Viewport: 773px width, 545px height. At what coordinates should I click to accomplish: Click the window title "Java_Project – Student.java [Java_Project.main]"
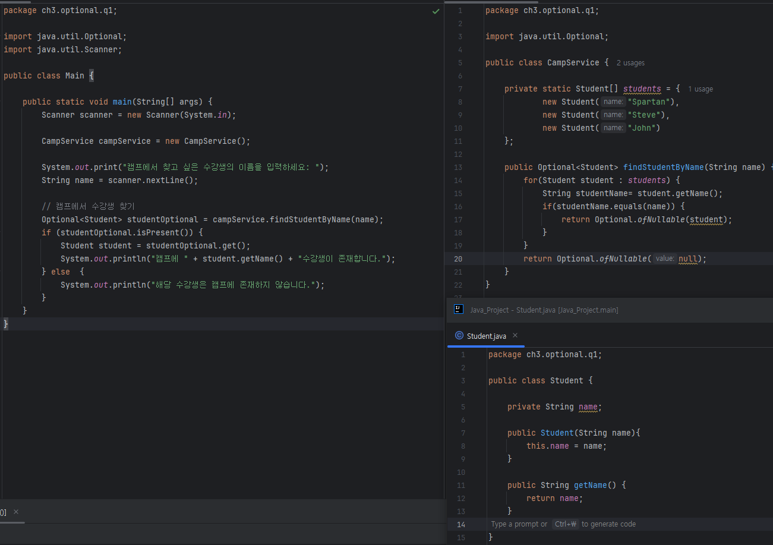(x=544, y=310)
